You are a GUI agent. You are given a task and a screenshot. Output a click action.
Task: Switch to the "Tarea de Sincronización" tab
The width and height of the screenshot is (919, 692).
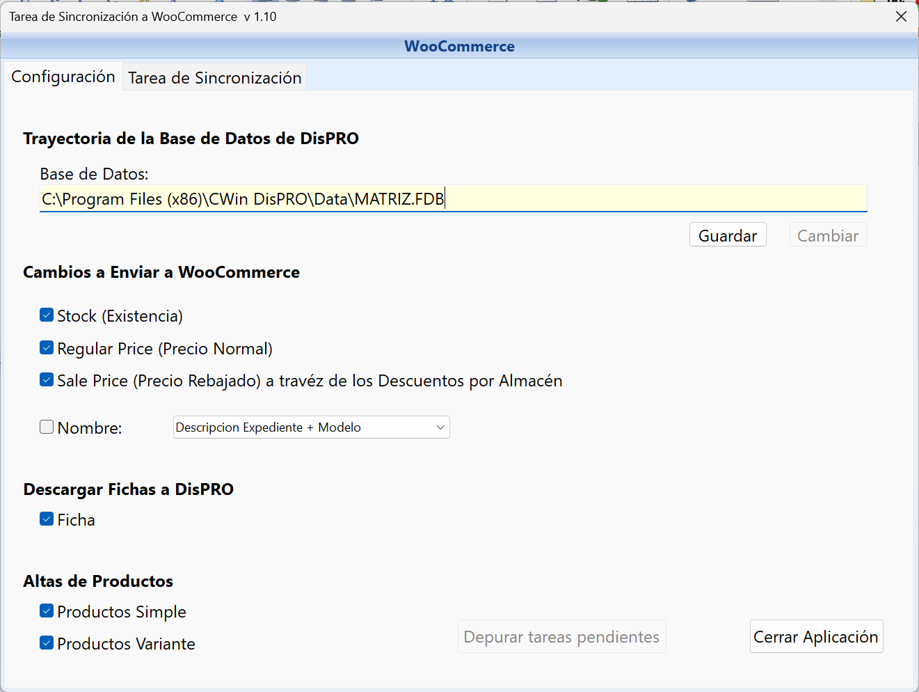click(214, 77)
